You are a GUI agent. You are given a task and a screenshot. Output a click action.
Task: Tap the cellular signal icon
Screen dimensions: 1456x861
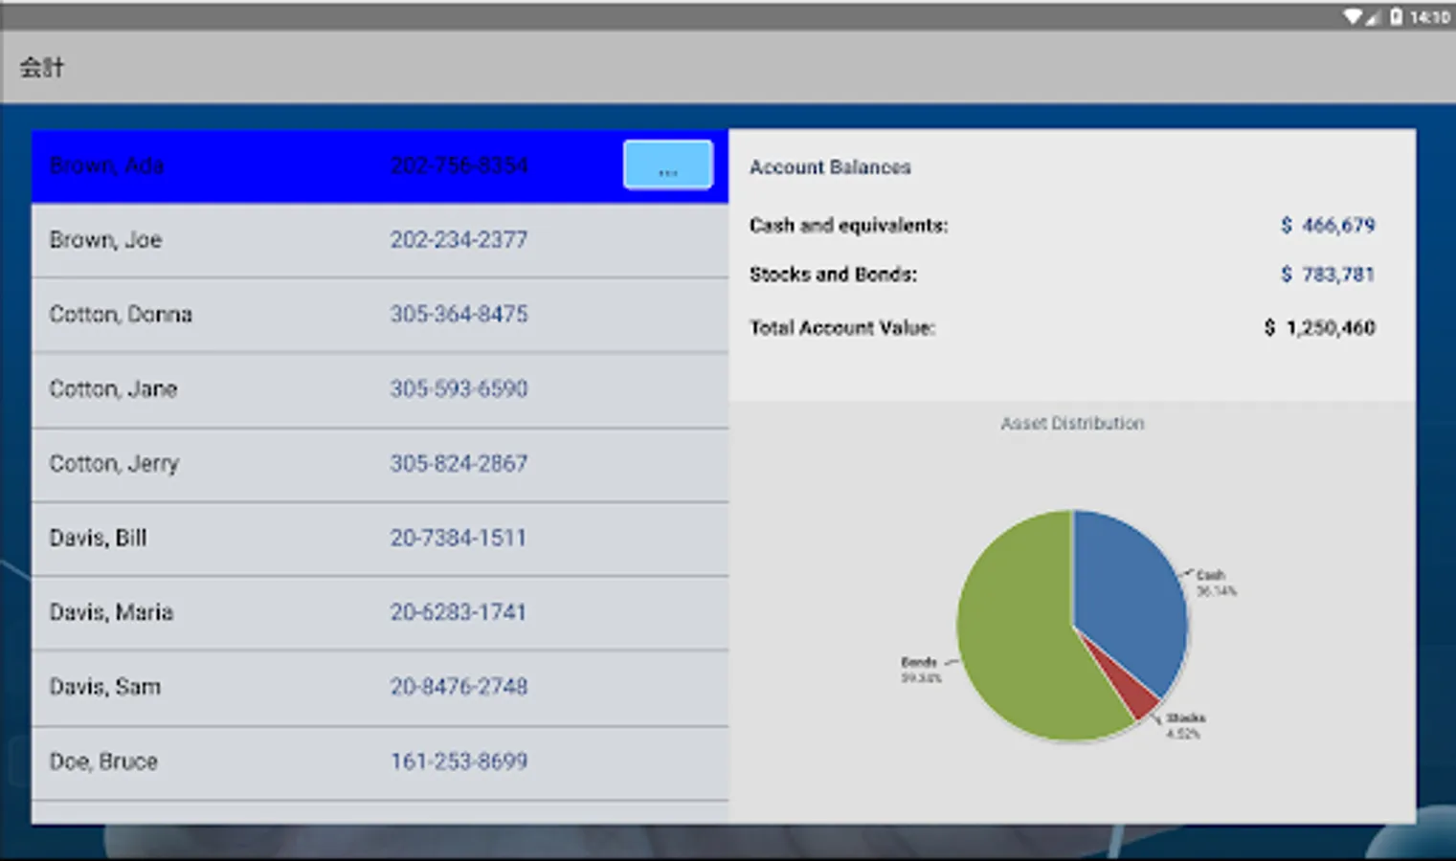tap(1373, 16)
